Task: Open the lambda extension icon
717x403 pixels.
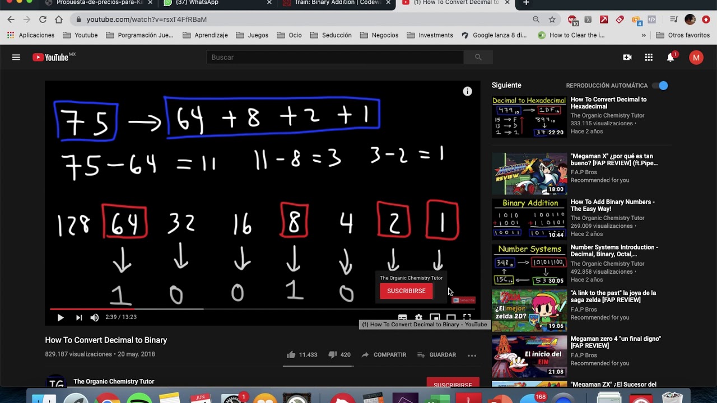Action: point(588,19)
